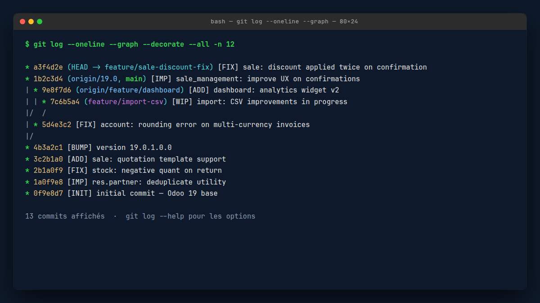This screenshot has width=540, height=303.
Task: Click the "initial commit — Odoo 19 base" message
Action: click(x=157, y=193)
